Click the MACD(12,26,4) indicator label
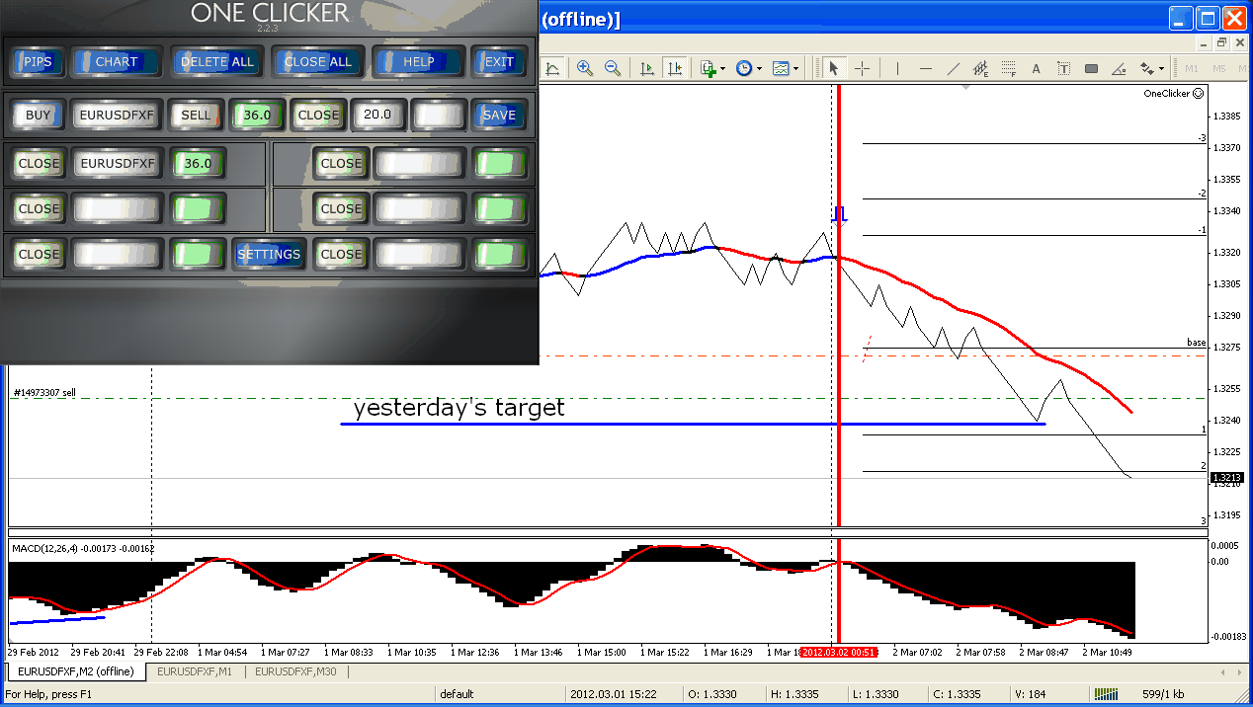The width and height of the screenshot is (1253, 707). coord(83,547)
